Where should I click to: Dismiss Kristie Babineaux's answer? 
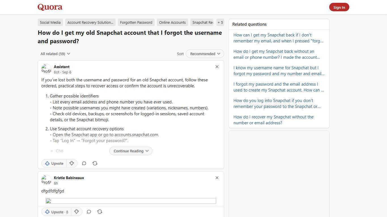(217, 178)
